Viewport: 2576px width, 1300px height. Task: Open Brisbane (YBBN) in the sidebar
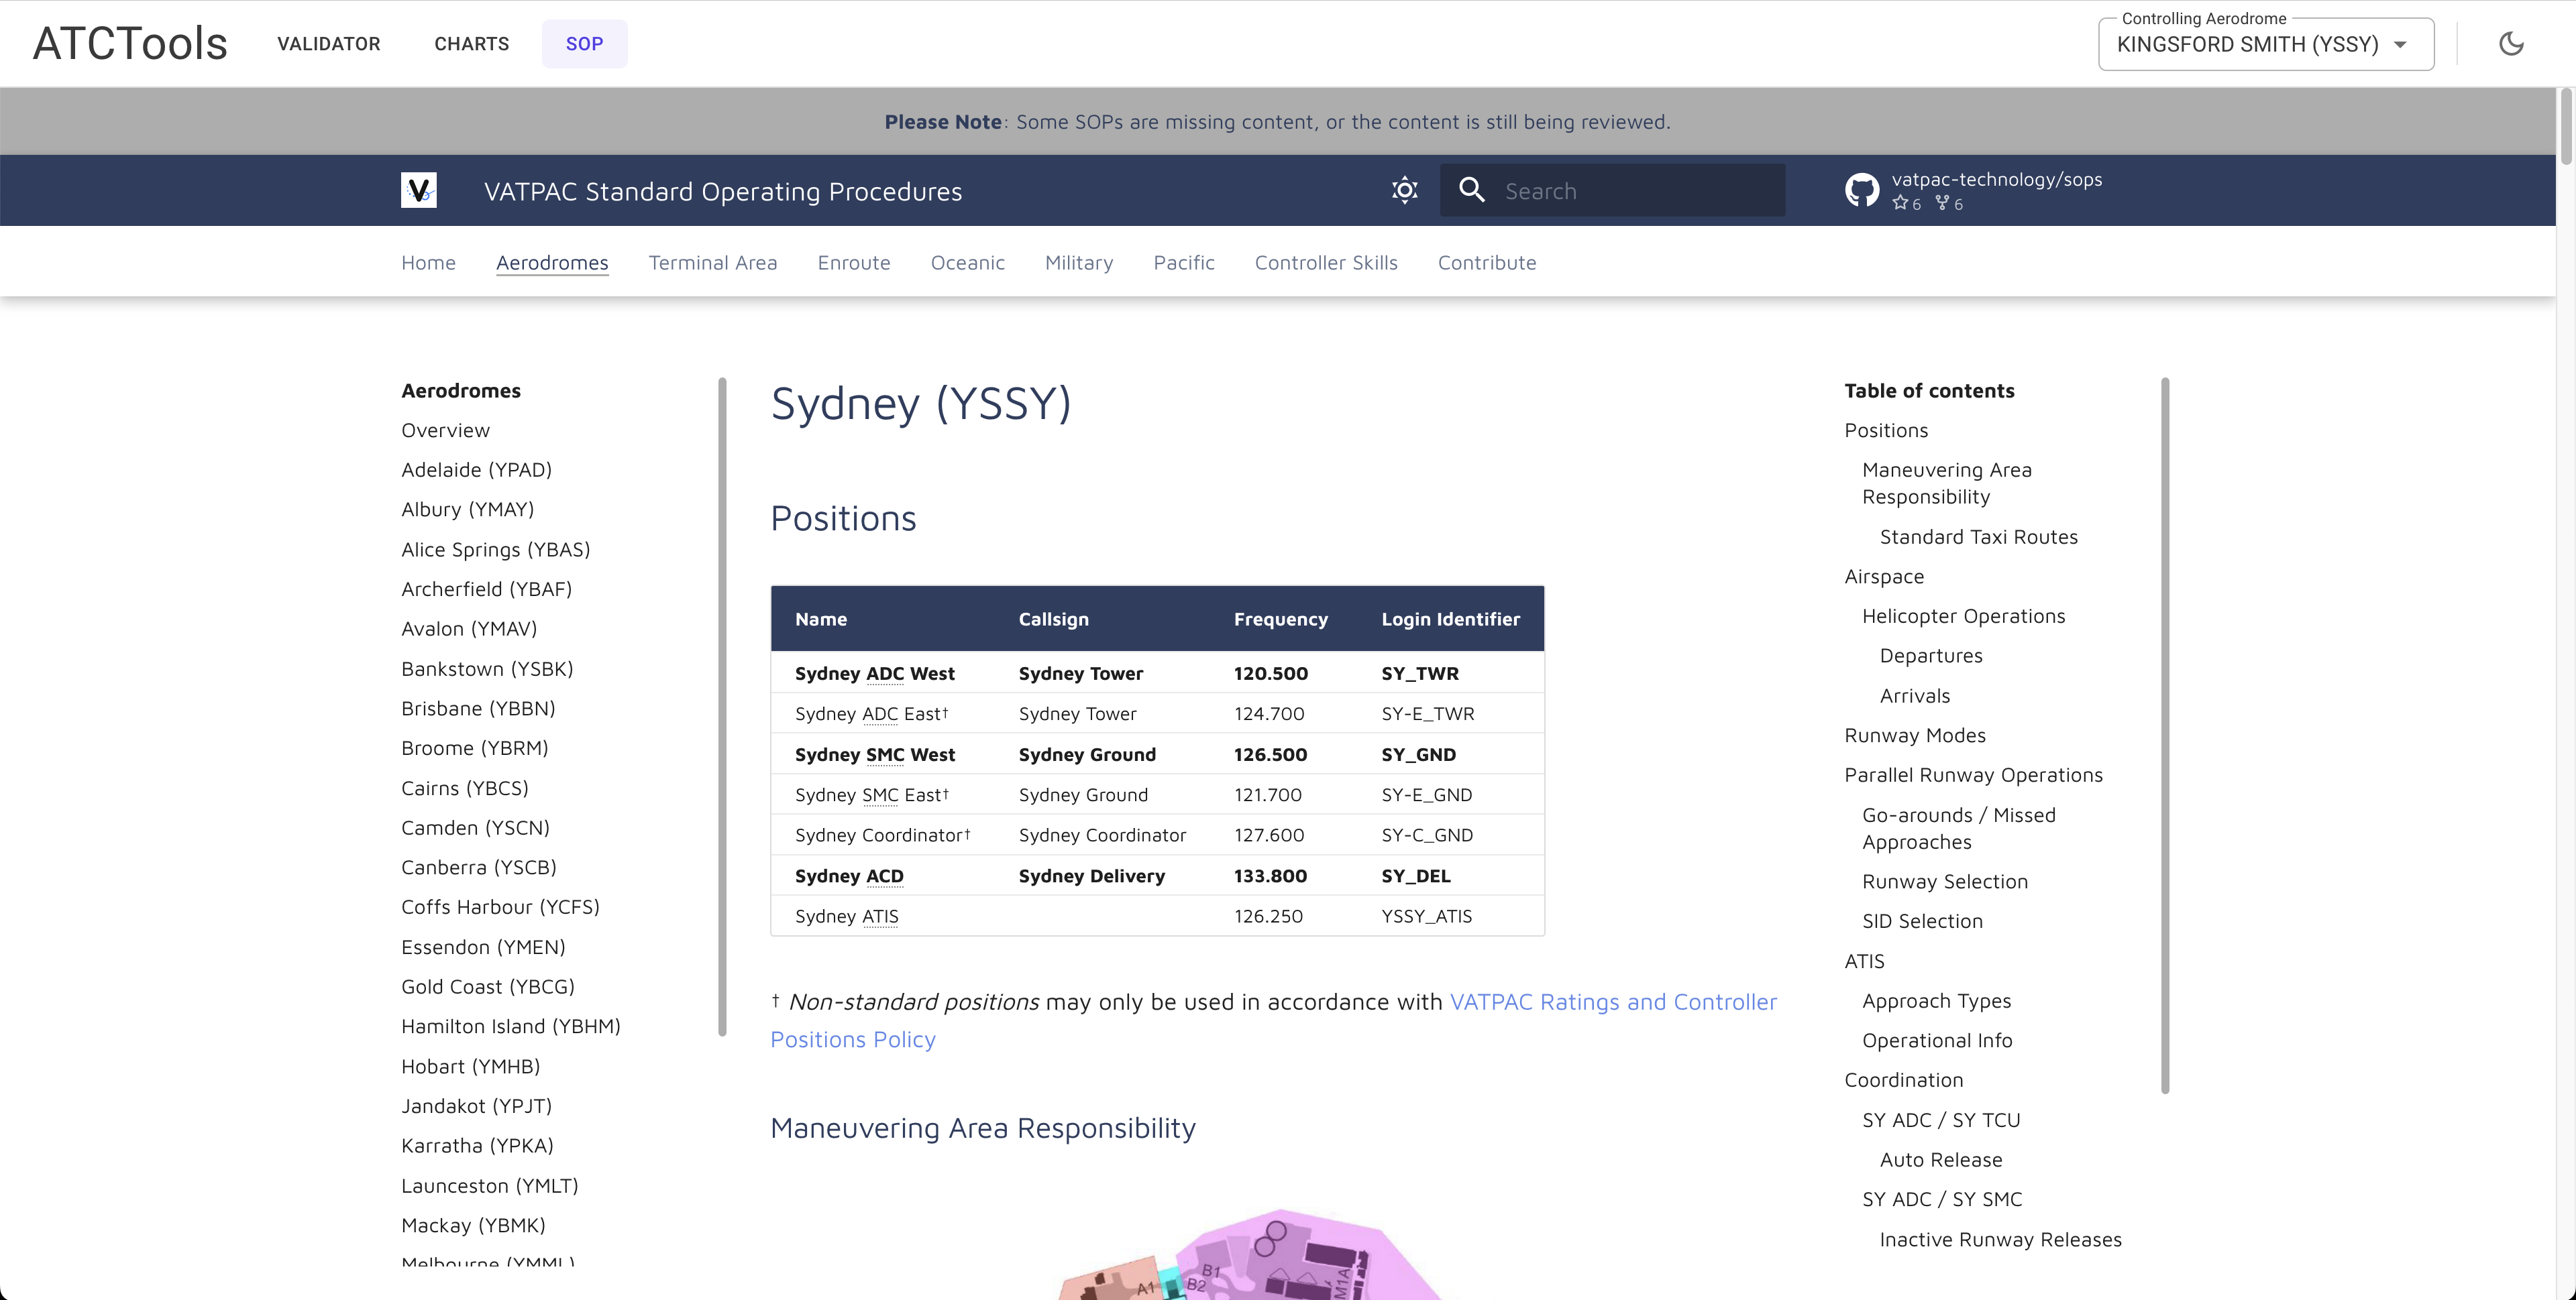click(x=477, y=709)
